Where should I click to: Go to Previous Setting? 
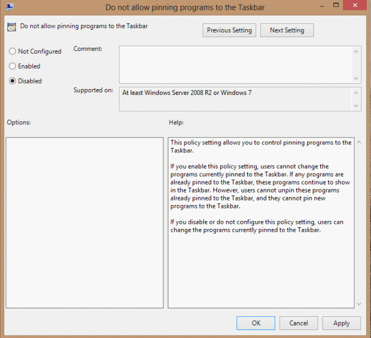(x=229, y=30)
